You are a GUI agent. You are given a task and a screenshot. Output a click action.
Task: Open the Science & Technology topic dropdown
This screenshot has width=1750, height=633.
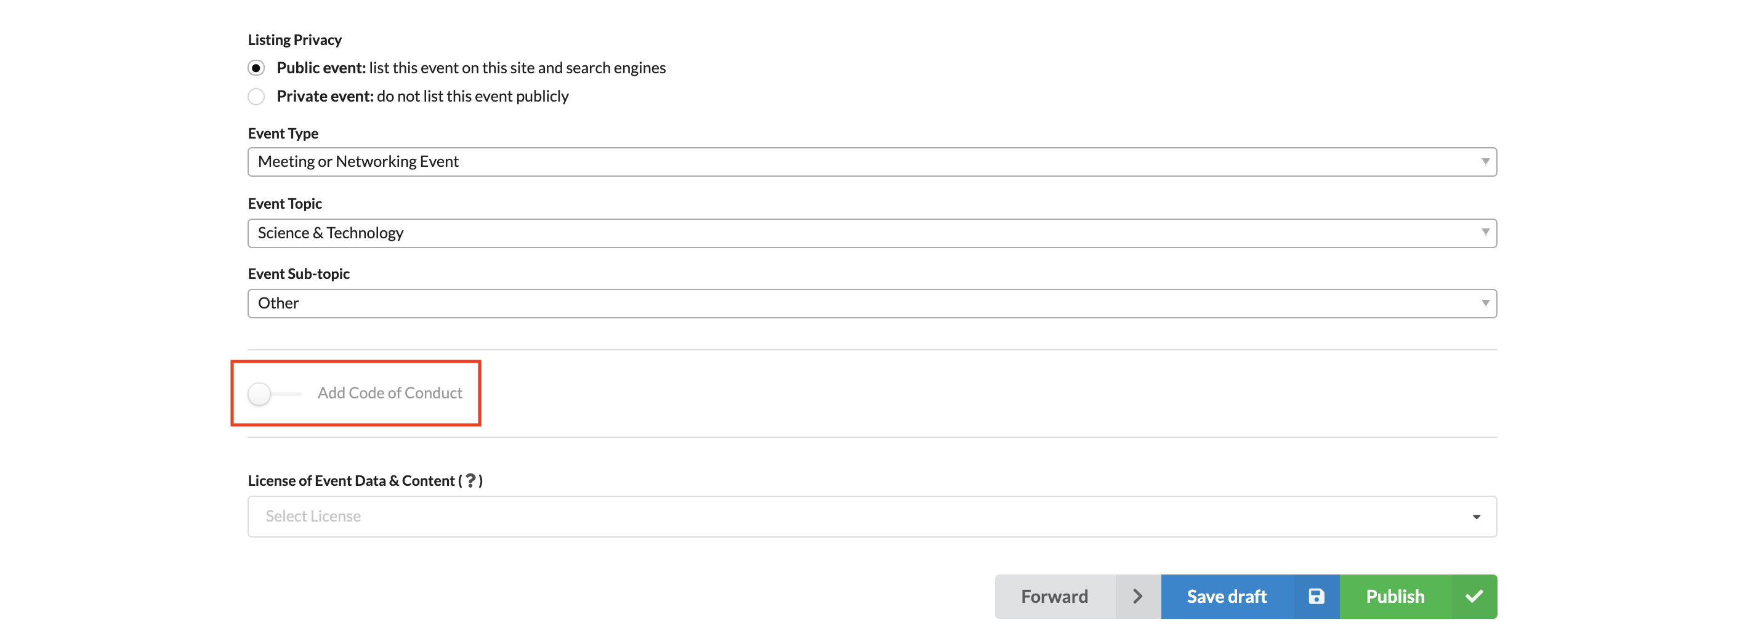coord(873,233)
